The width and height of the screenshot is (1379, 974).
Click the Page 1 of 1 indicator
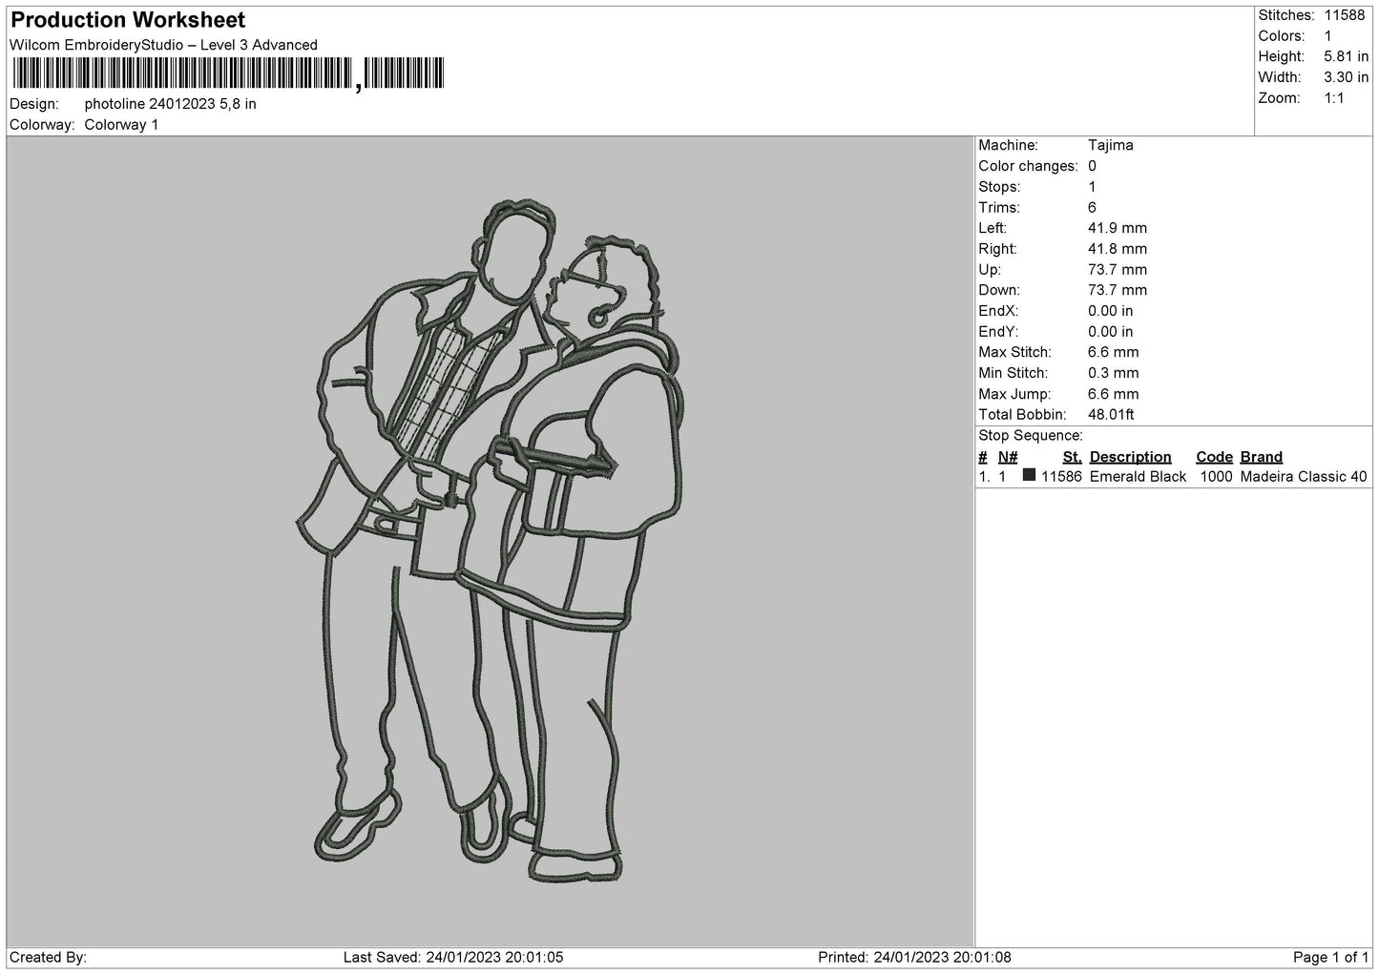pos(1330,957)
